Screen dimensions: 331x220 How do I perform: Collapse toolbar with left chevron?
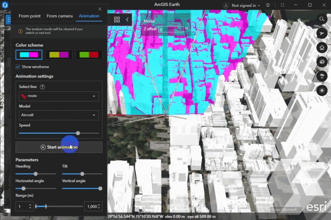(127, 20)
